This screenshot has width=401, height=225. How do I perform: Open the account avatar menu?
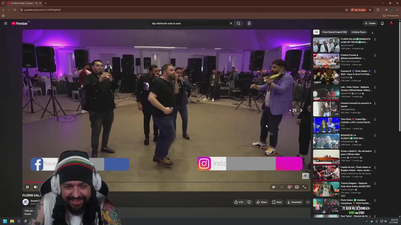(x=391, y=23)
